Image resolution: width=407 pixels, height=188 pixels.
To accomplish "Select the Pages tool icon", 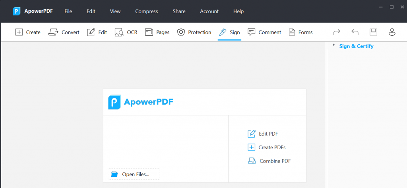I will 149,32.
